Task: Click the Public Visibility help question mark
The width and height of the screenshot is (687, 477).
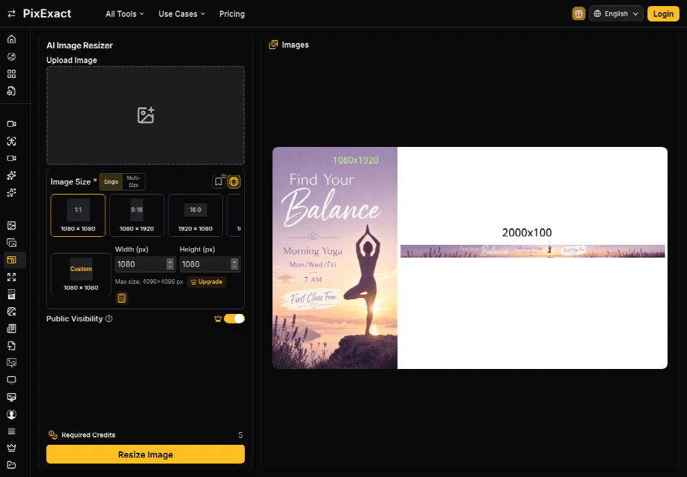Action: pos(109,319)
